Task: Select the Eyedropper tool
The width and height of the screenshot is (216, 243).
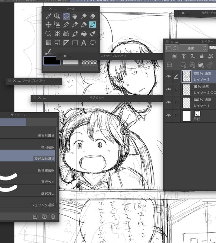Action: 48,16
